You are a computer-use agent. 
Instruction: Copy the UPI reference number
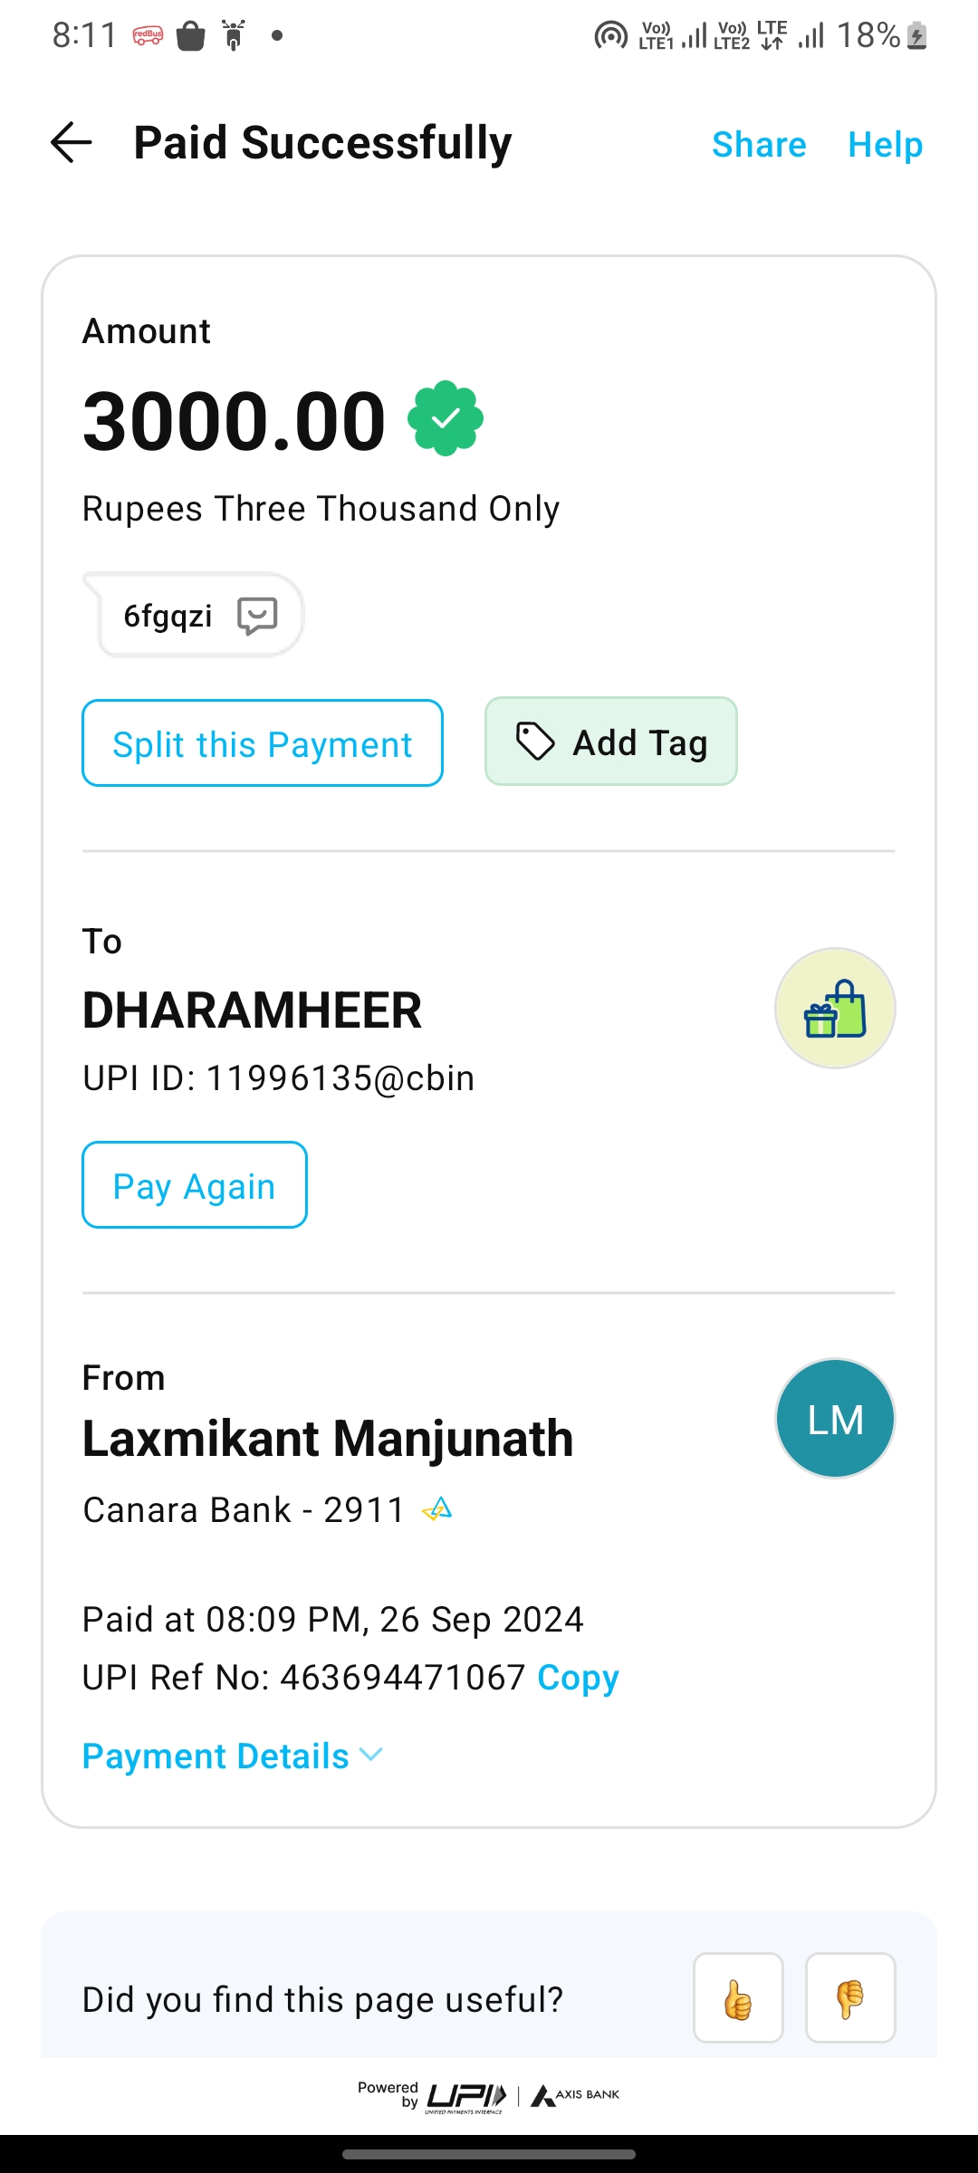tap(578, 1678)
